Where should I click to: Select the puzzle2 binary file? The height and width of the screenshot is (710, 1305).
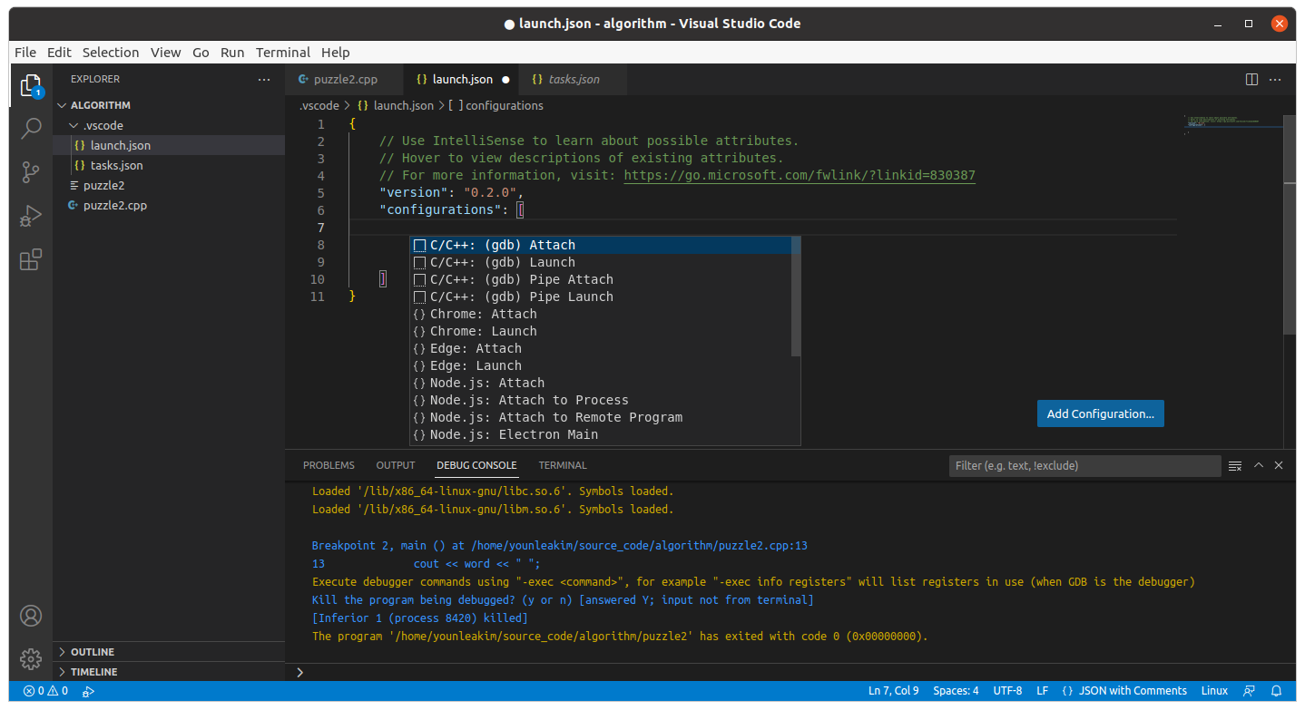pyautogui.click(x=169, y=185)
